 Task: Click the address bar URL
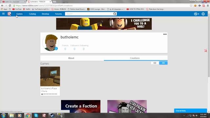(44, 6)
